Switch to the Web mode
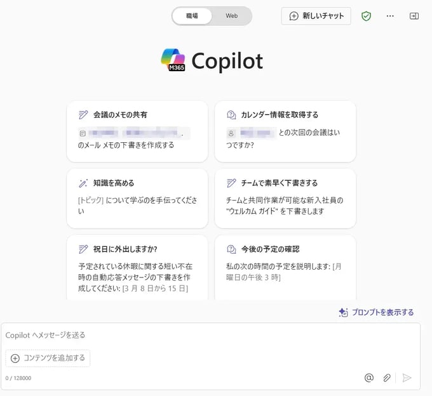 [232, 16]
